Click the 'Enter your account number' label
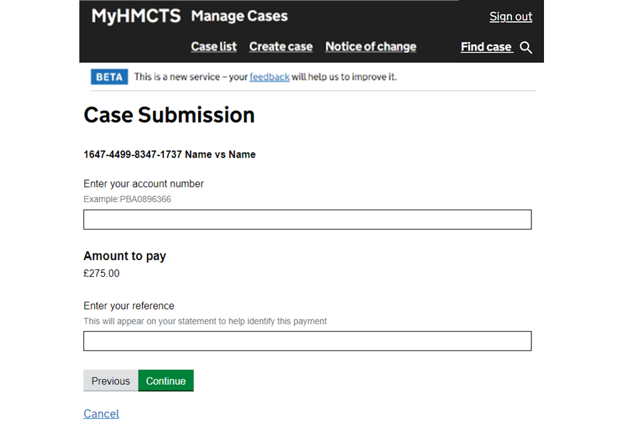The height and width of the screenshot is (427, 640). coord(143,183)
